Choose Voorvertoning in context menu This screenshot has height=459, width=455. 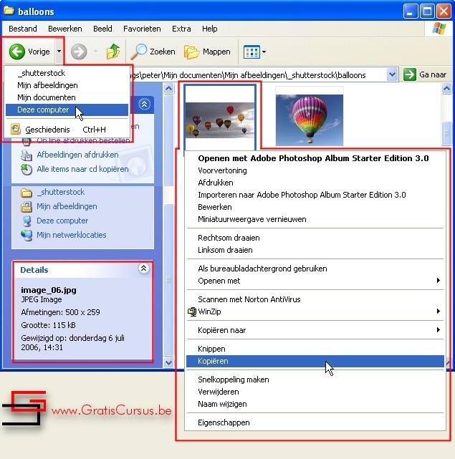tap(315, 170)
